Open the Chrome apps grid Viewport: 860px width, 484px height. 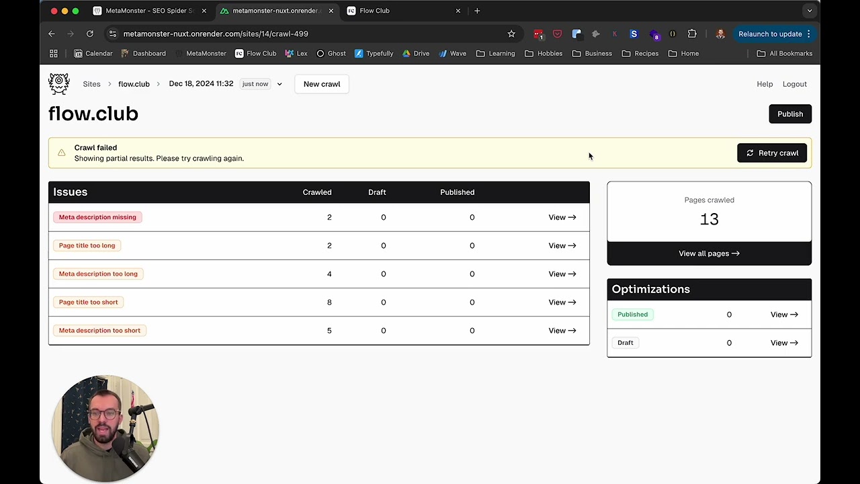coord(54,53)
